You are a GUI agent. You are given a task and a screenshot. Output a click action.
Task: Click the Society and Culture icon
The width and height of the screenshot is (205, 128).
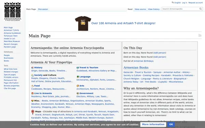click(x=32, y=75)
